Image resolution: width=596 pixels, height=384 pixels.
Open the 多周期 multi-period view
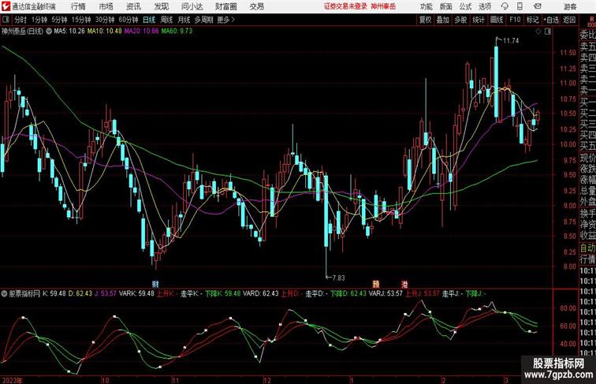point(203,20)
